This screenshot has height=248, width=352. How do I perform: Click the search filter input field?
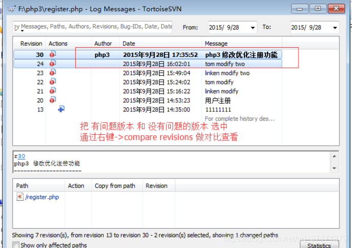click(x=93, y=27)
